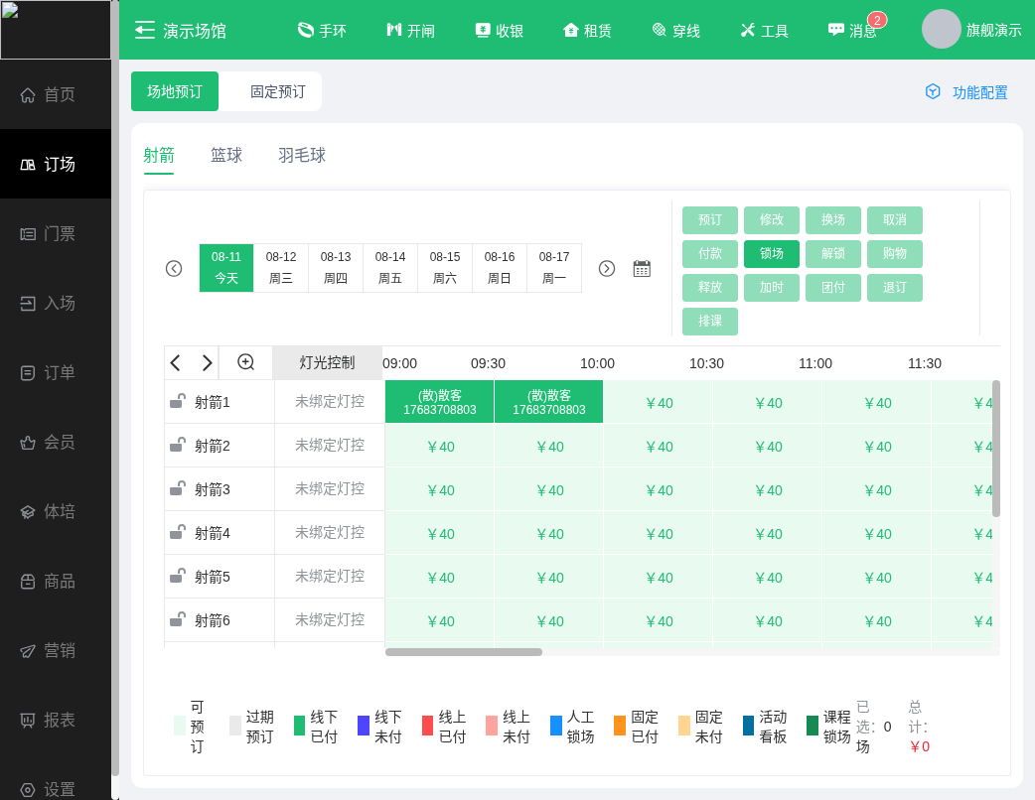The width and height of the screenshot is (1035, 800).
Task: Click 未绑定灯控 for 射箭3
Action: click(330, 488)
